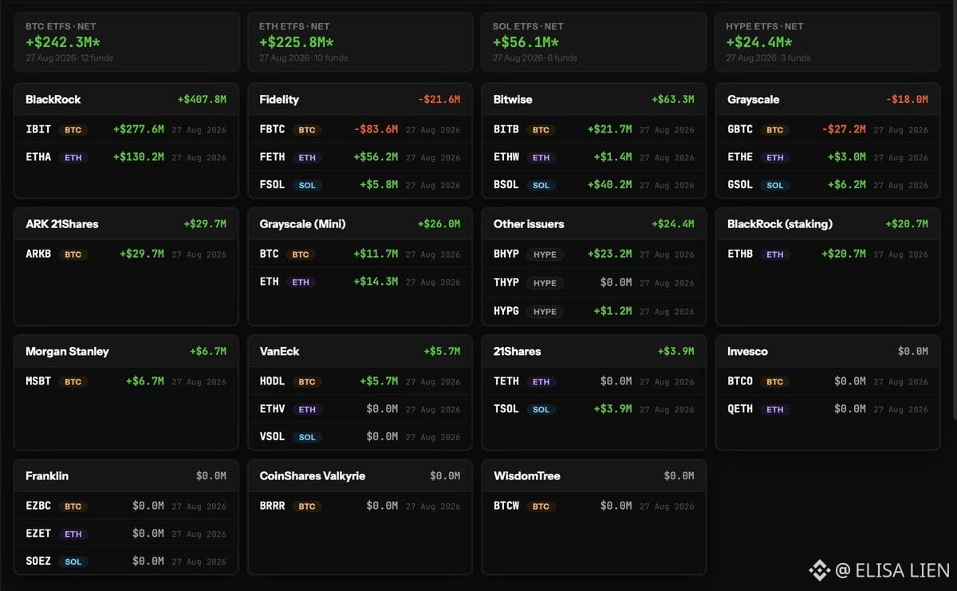Click the ETHA ticker
The height and width of the screenshot is (591, 957).
(x=38, y=157)
